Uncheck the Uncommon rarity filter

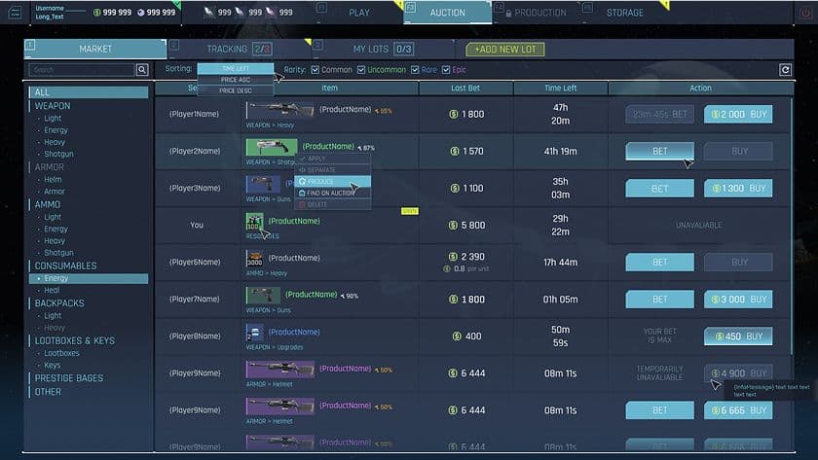(x=361, y=70)
